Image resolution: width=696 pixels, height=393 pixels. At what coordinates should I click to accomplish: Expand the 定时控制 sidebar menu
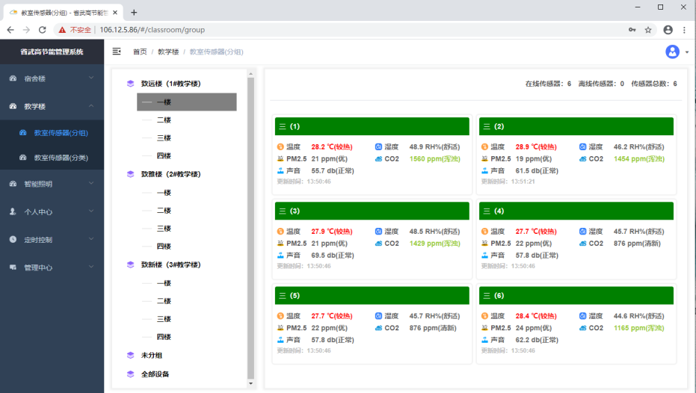point(52,240)
